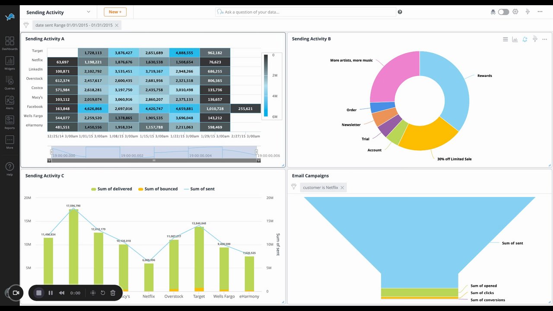Toggle Sum of delivered legend series
This screenshot has width=553, height=311.
[x=111, y=189]
